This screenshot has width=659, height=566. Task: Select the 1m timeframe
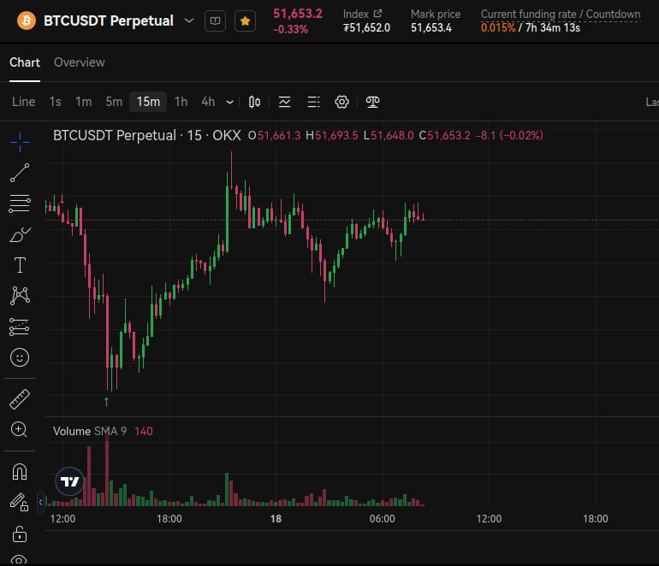(83, 102)
